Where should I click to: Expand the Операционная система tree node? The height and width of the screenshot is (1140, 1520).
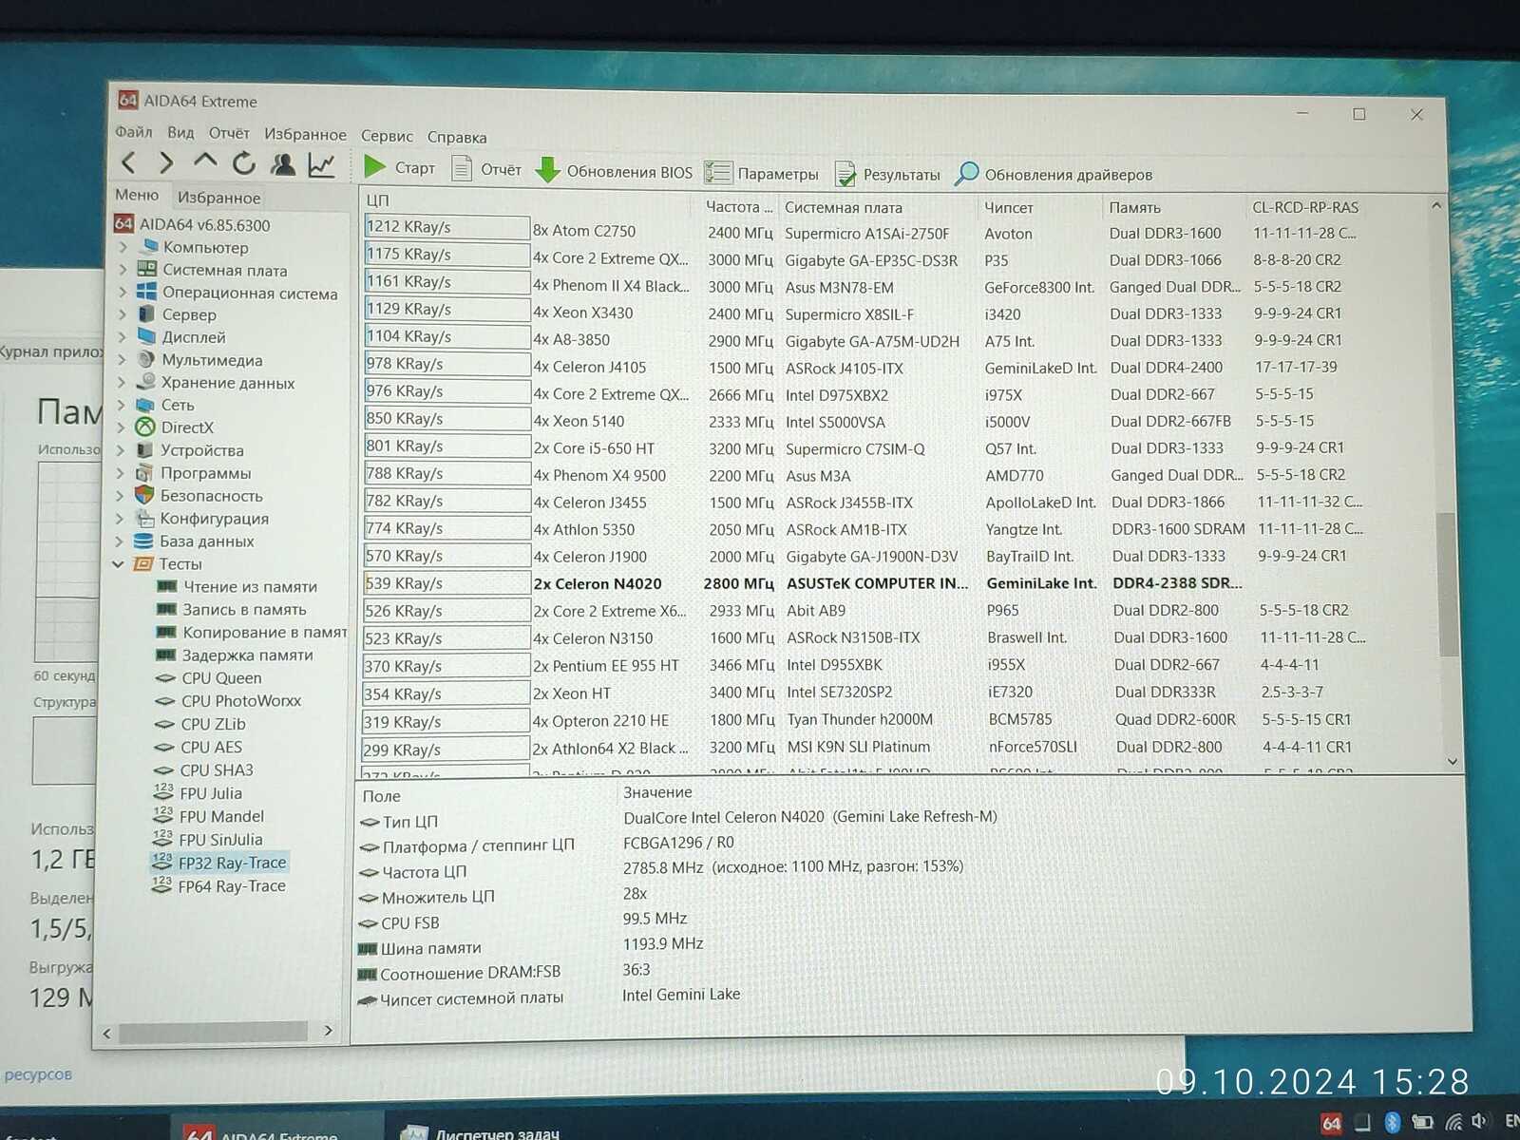[123, 293]
